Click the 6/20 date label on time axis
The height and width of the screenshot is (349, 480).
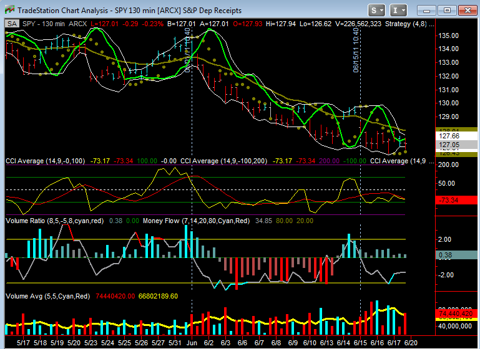tap(411, 343)
